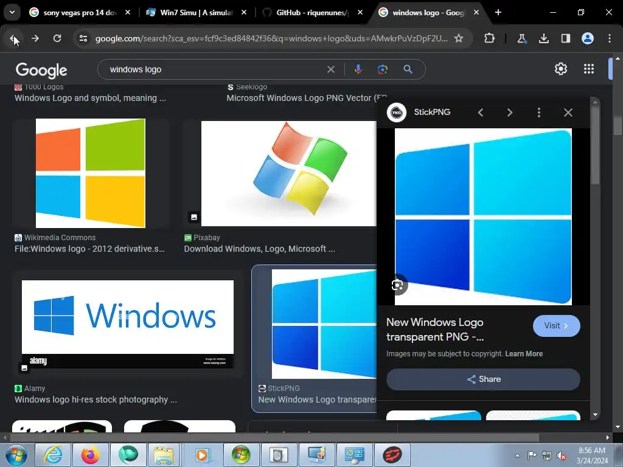The height and width of the screenshot is (467, 623).
Task: Go forward with the browser forward arrow
Action: click(x=35, y=38)
